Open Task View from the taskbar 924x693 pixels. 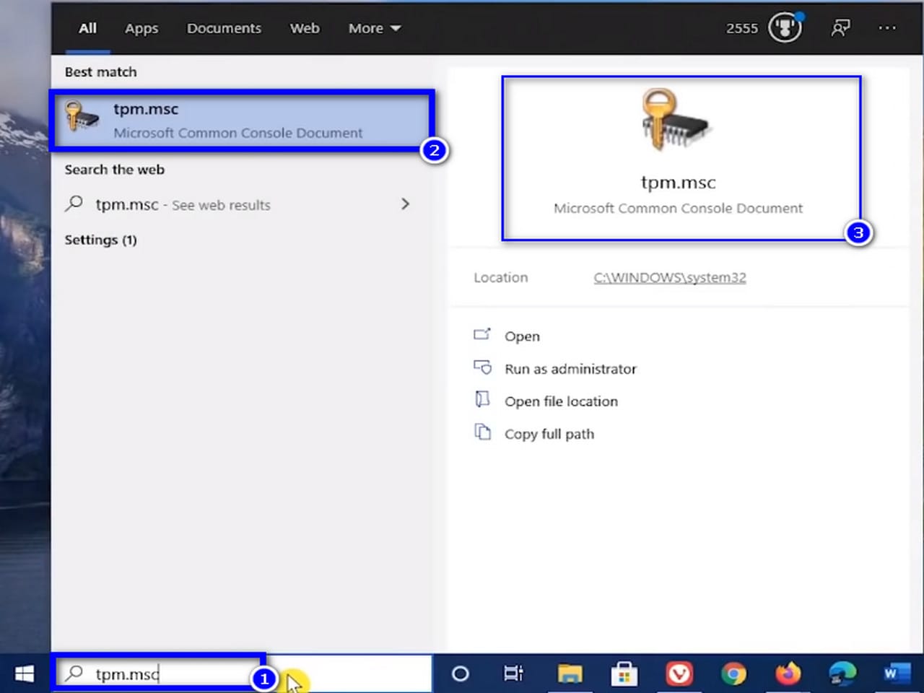[x=513, y=674]
